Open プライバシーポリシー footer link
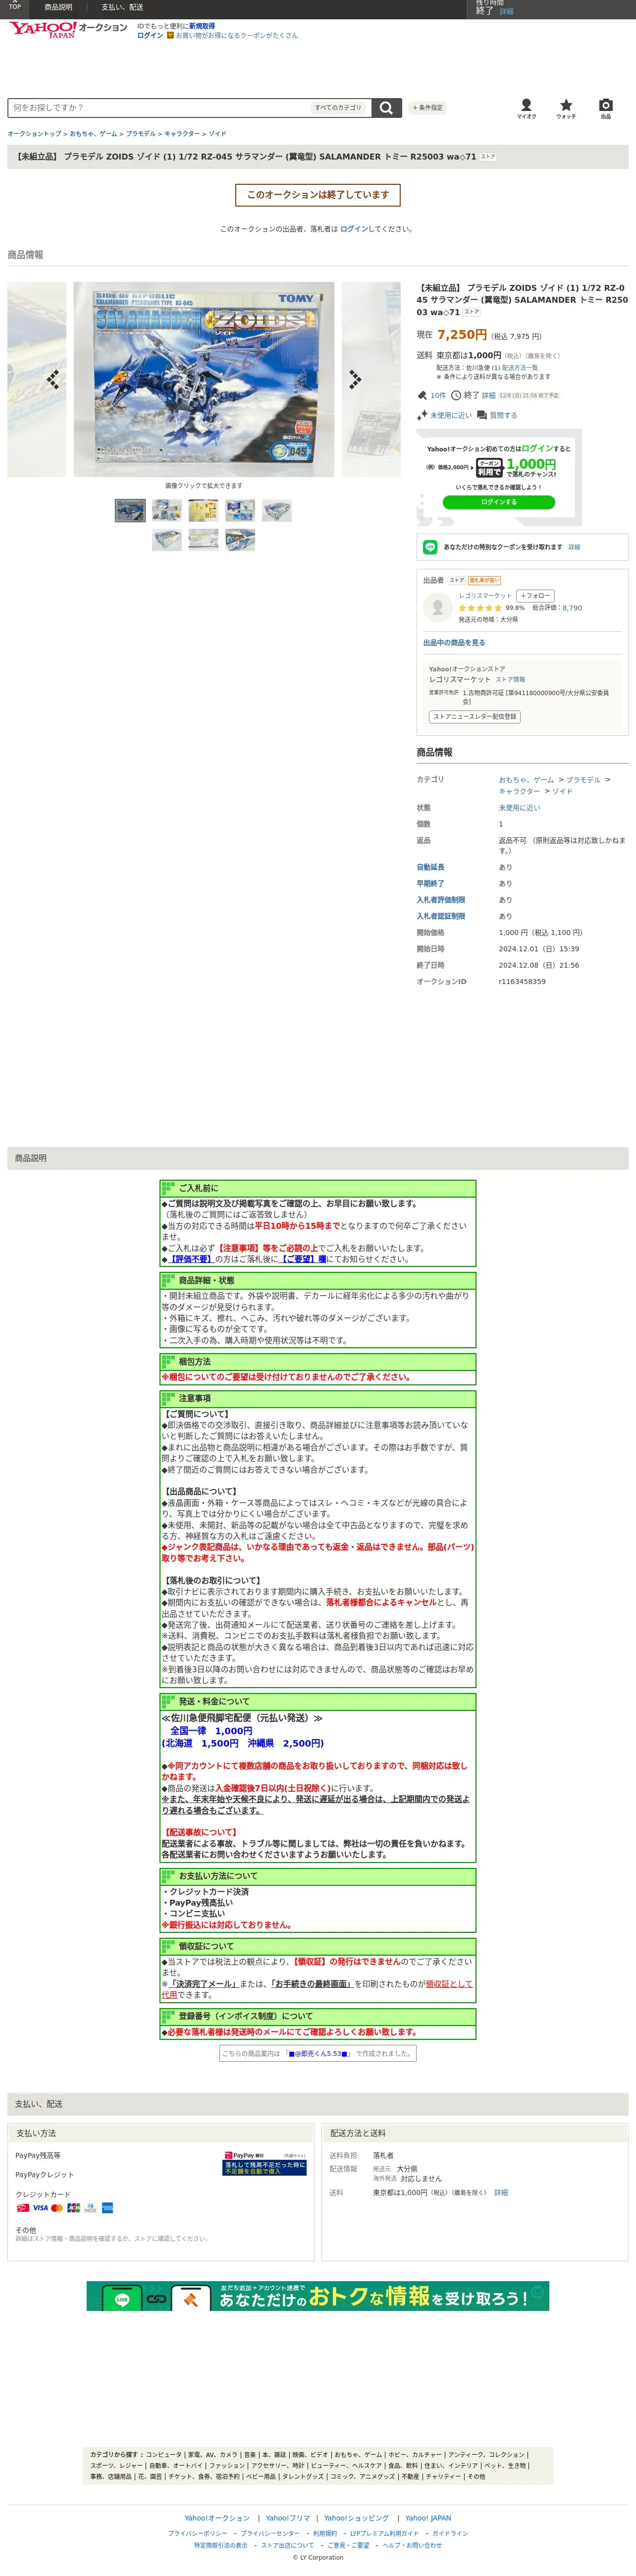The height and width of the screenshot is (2576, 636). [x=198, y=2533]
